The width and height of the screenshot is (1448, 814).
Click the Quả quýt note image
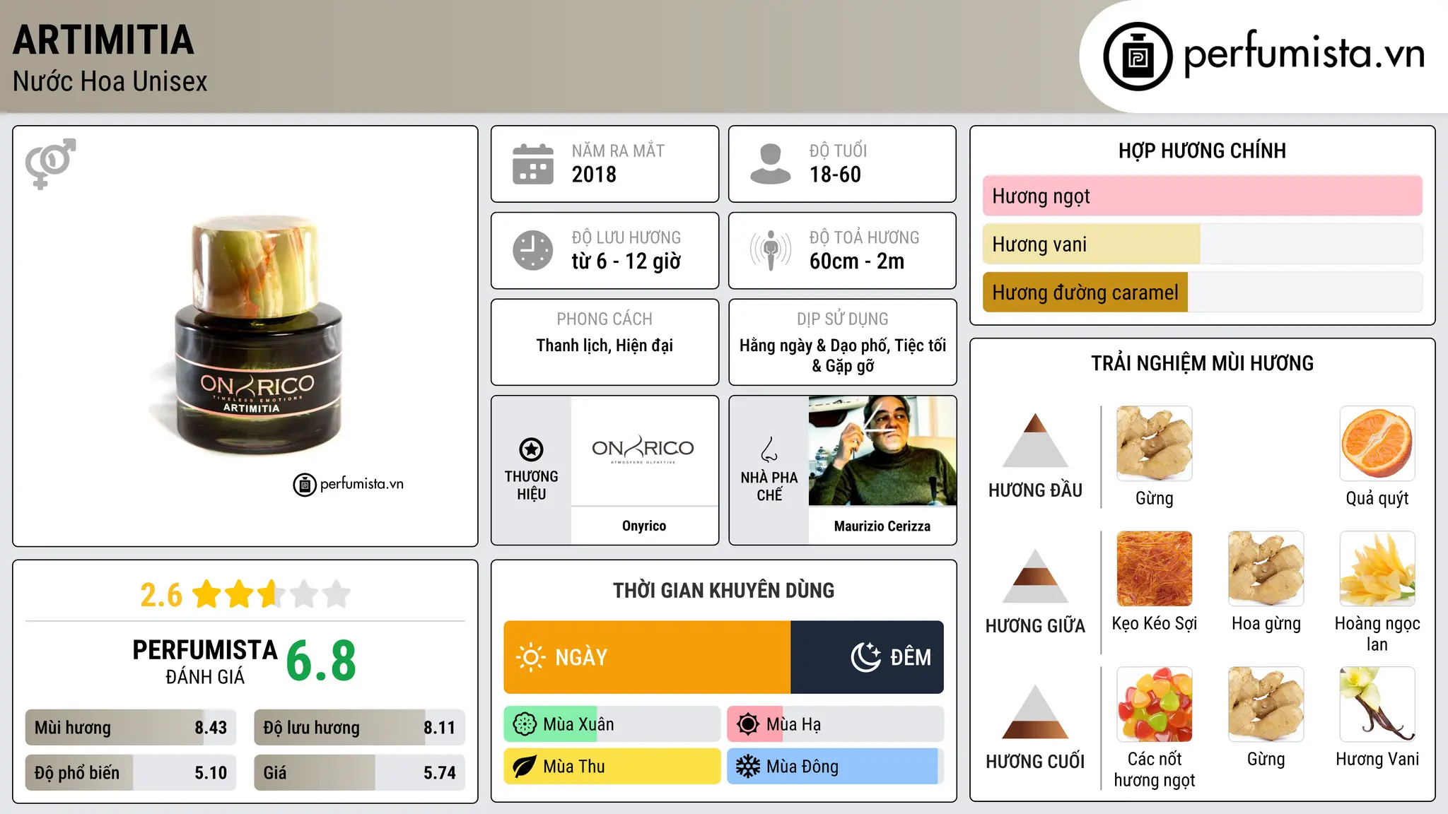click(x=1377, y=444)
